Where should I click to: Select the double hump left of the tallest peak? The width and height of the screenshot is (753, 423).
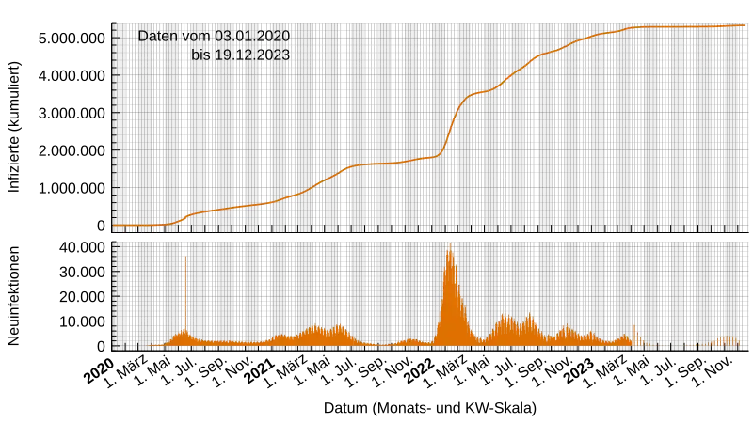[x=325, y=334]
